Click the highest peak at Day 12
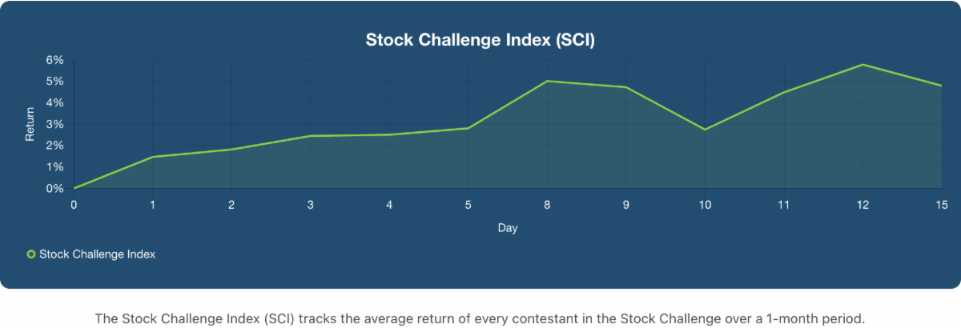This screenshot has width=961, height=328. pyautogui.click(x=862, y=64)
